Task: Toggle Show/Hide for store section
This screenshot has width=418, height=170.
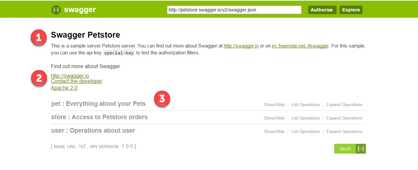Action: pos(274,118)
